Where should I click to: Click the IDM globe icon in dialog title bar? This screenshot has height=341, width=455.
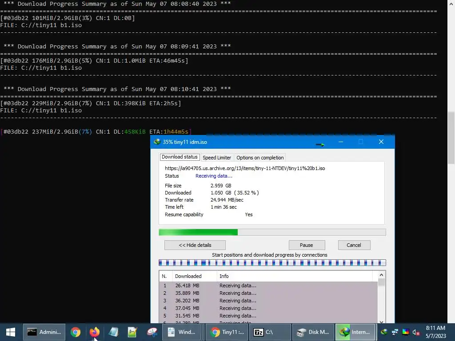point(157,142)
